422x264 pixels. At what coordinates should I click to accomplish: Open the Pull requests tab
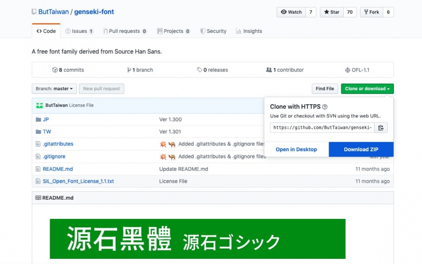(125, 31)
